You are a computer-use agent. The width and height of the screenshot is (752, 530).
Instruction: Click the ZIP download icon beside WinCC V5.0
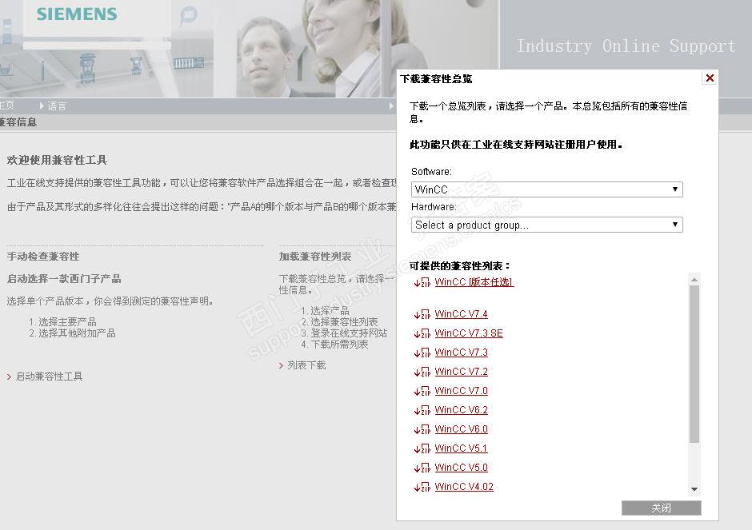[422, 468]
